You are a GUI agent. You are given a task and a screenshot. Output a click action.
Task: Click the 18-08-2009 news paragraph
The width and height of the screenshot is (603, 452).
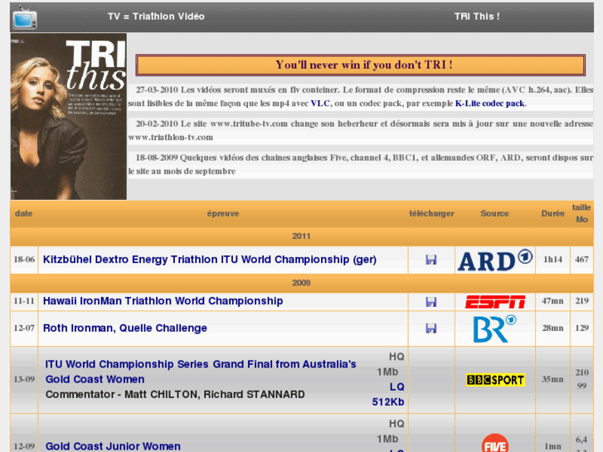[360, 164]
